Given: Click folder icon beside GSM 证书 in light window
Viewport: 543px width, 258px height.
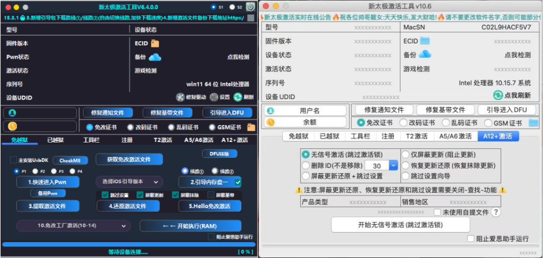Looking at the screenshot, I should click(x=533, y=123).
